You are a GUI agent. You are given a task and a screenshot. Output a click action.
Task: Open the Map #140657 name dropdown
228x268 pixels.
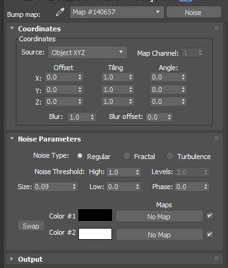tap(117, 13)
